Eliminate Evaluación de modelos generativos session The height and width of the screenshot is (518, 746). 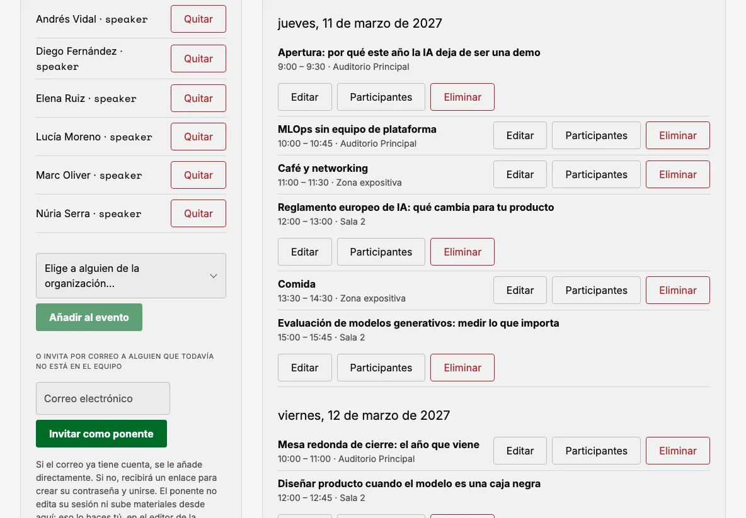462,368
